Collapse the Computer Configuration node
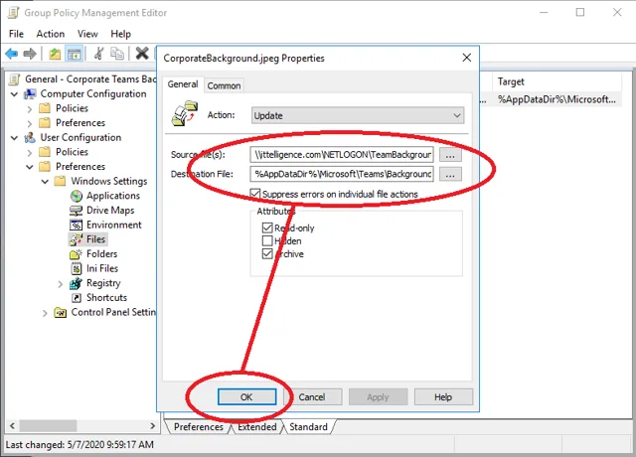The width and height of the screenshot is (636, 457). [x=15, y=94]
